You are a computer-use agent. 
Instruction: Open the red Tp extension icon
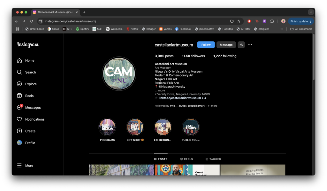point(257,21)
